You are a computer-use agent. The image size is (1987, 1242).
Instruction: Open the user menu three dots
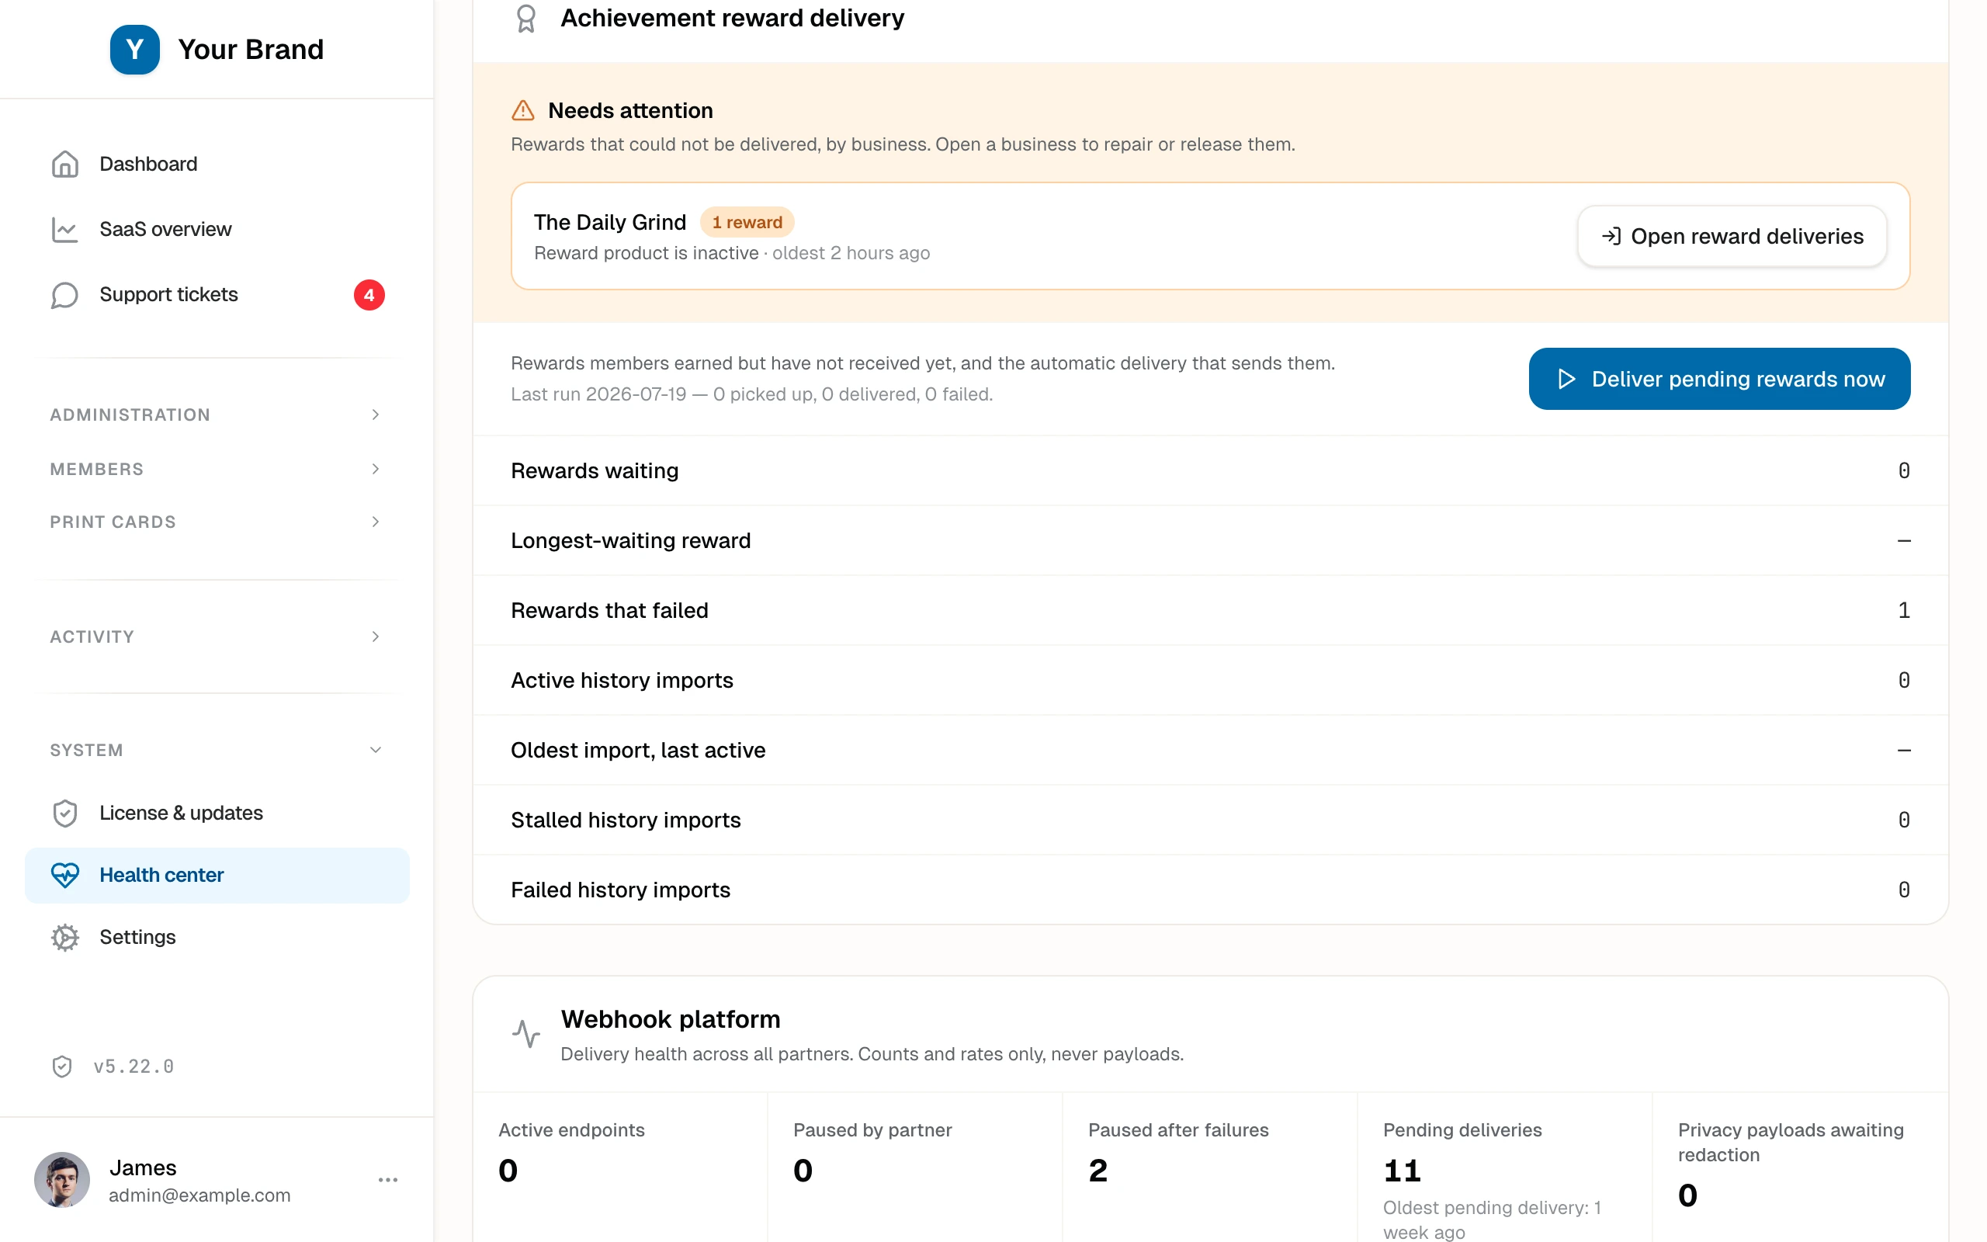(x=387, y=1180)
